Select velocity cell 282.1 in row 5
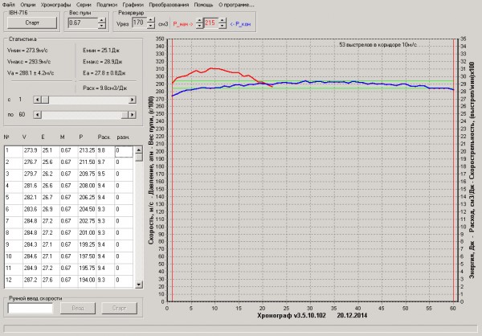This screenshot has width=482, height=336. click(31, 198)
